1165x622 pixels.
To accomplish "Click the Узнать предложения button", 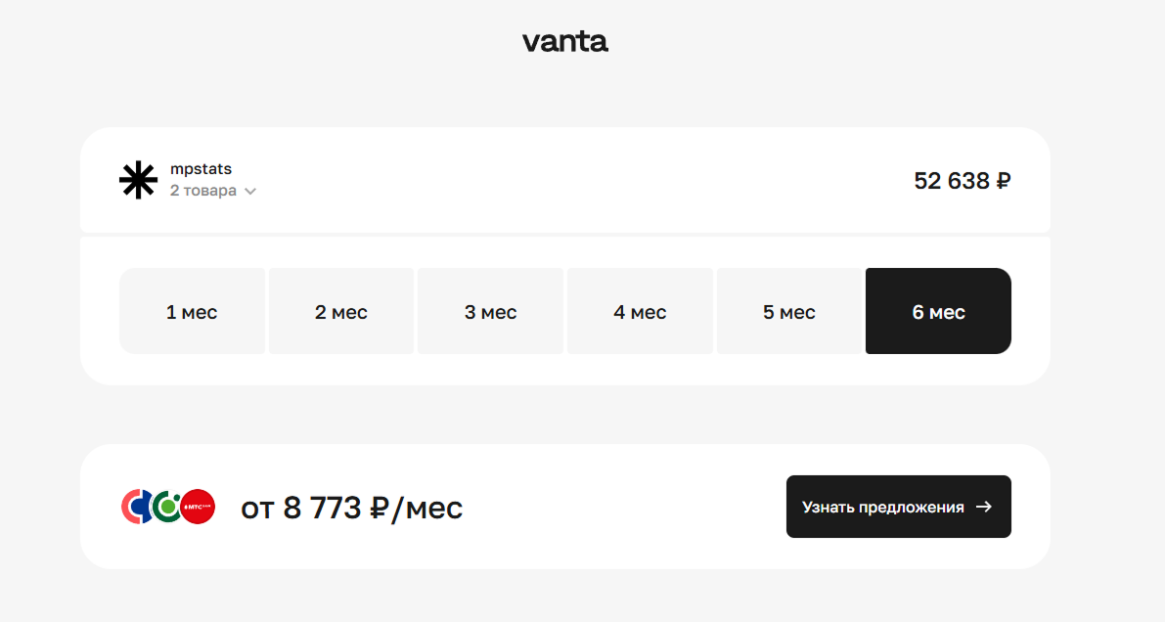I will point(898,507).
